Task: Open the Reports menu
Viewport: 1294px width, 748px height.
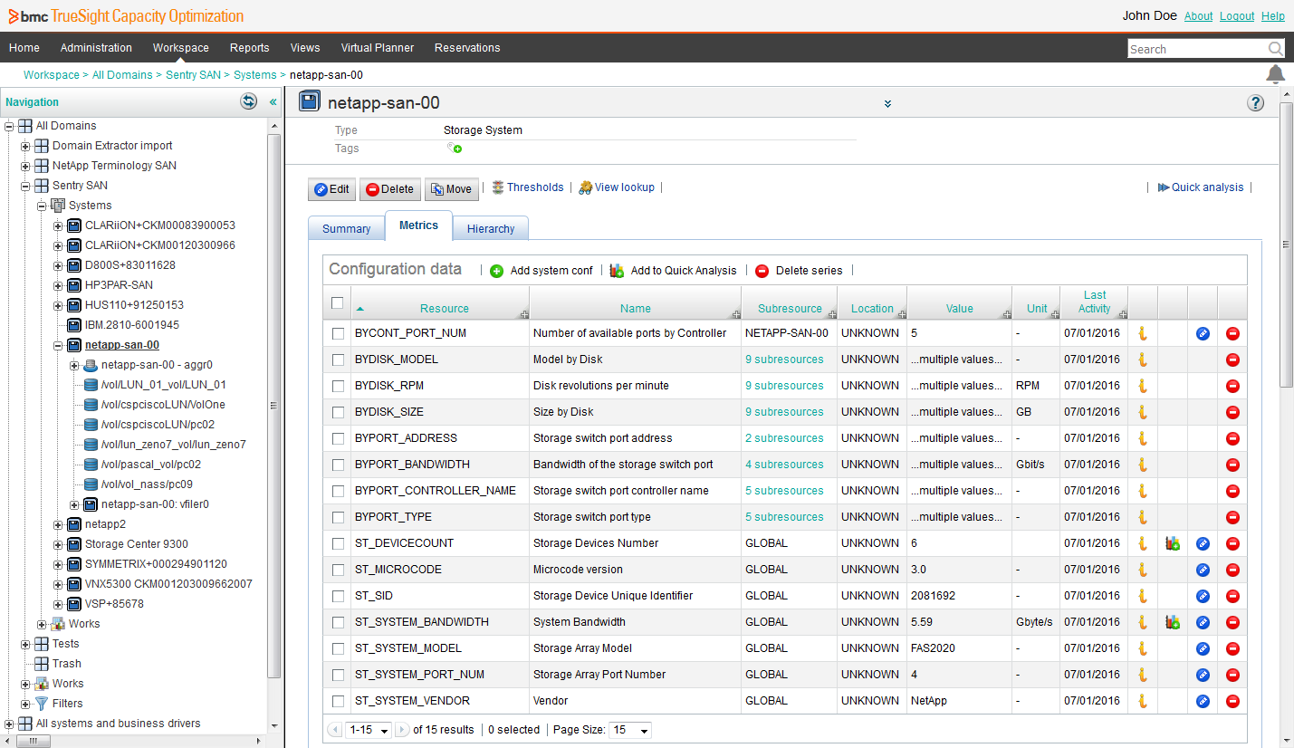Action: [249, 48]
